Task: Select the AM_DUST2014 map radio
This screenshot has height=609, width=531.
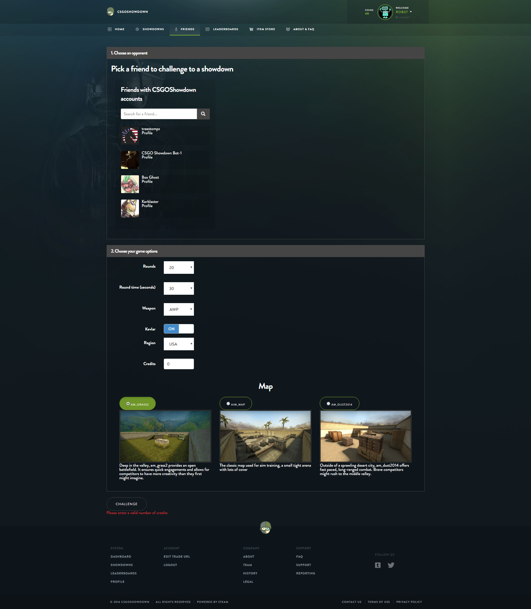Action: coord(328,404)
